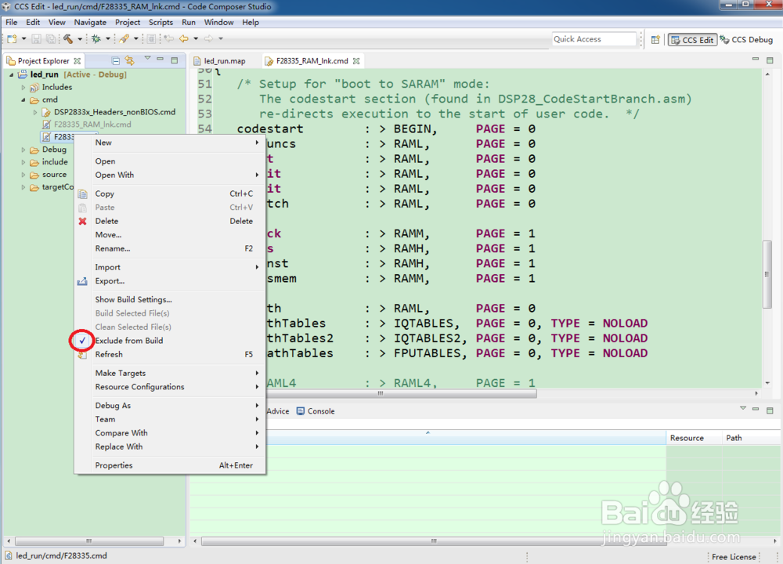The width and height of the screenshot is (783, 564).
Task: Click the Export icon in context menu
Action: coord(82,281)
